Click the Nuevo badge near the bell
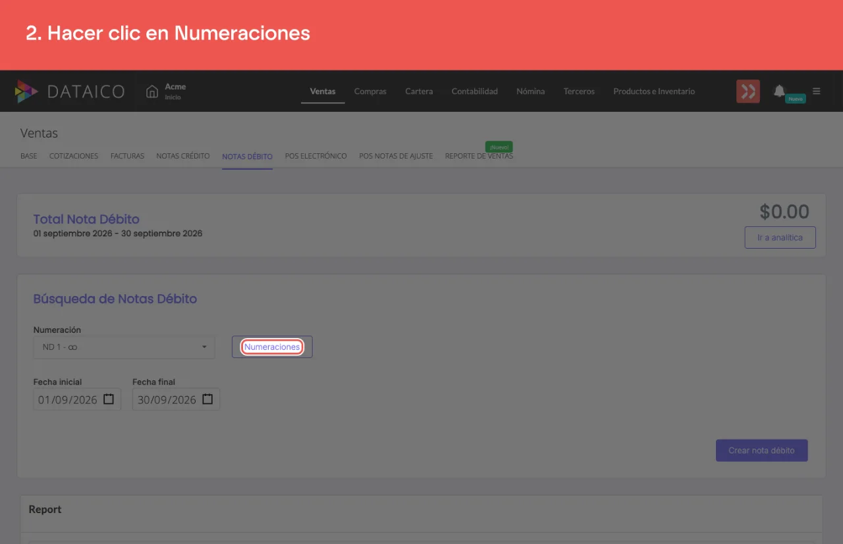 point(796,99)
